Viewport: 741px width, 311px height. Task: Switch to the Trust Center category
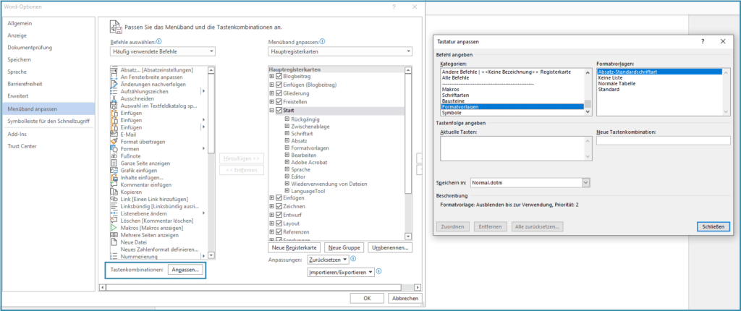point(23,147)
